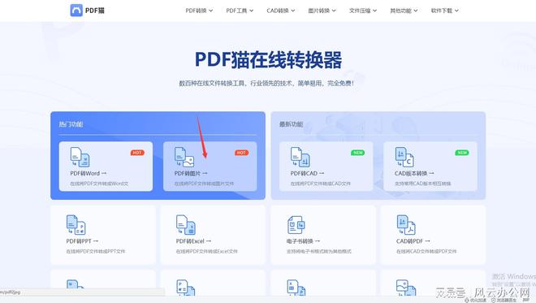Expand the CAD转换 dropdown chevron
536x303 pixels.
293,11
